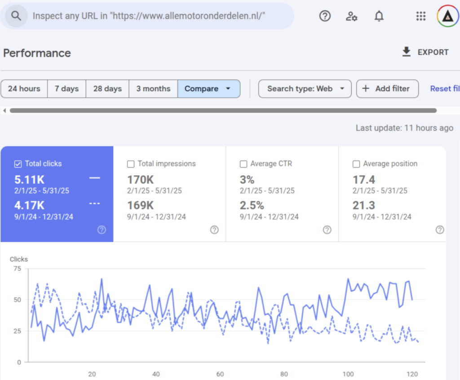Click the 2.5% CTR value
This screenshot has width=460, height=380.
point(252,205)
